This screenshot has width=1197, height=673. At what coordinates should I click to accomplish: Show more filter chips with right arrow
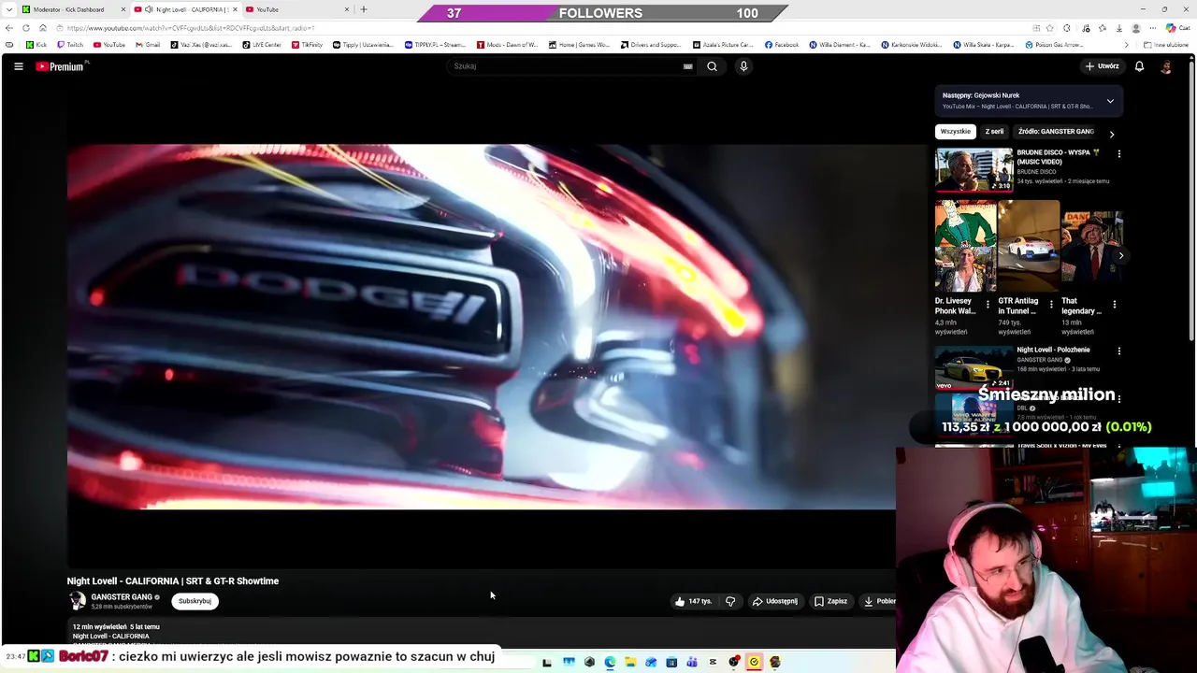(x=1111, y=134)
